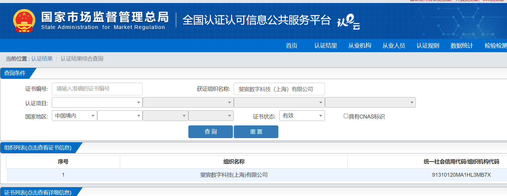Open the 检验检测 navigation menu

tap(495, 46)
